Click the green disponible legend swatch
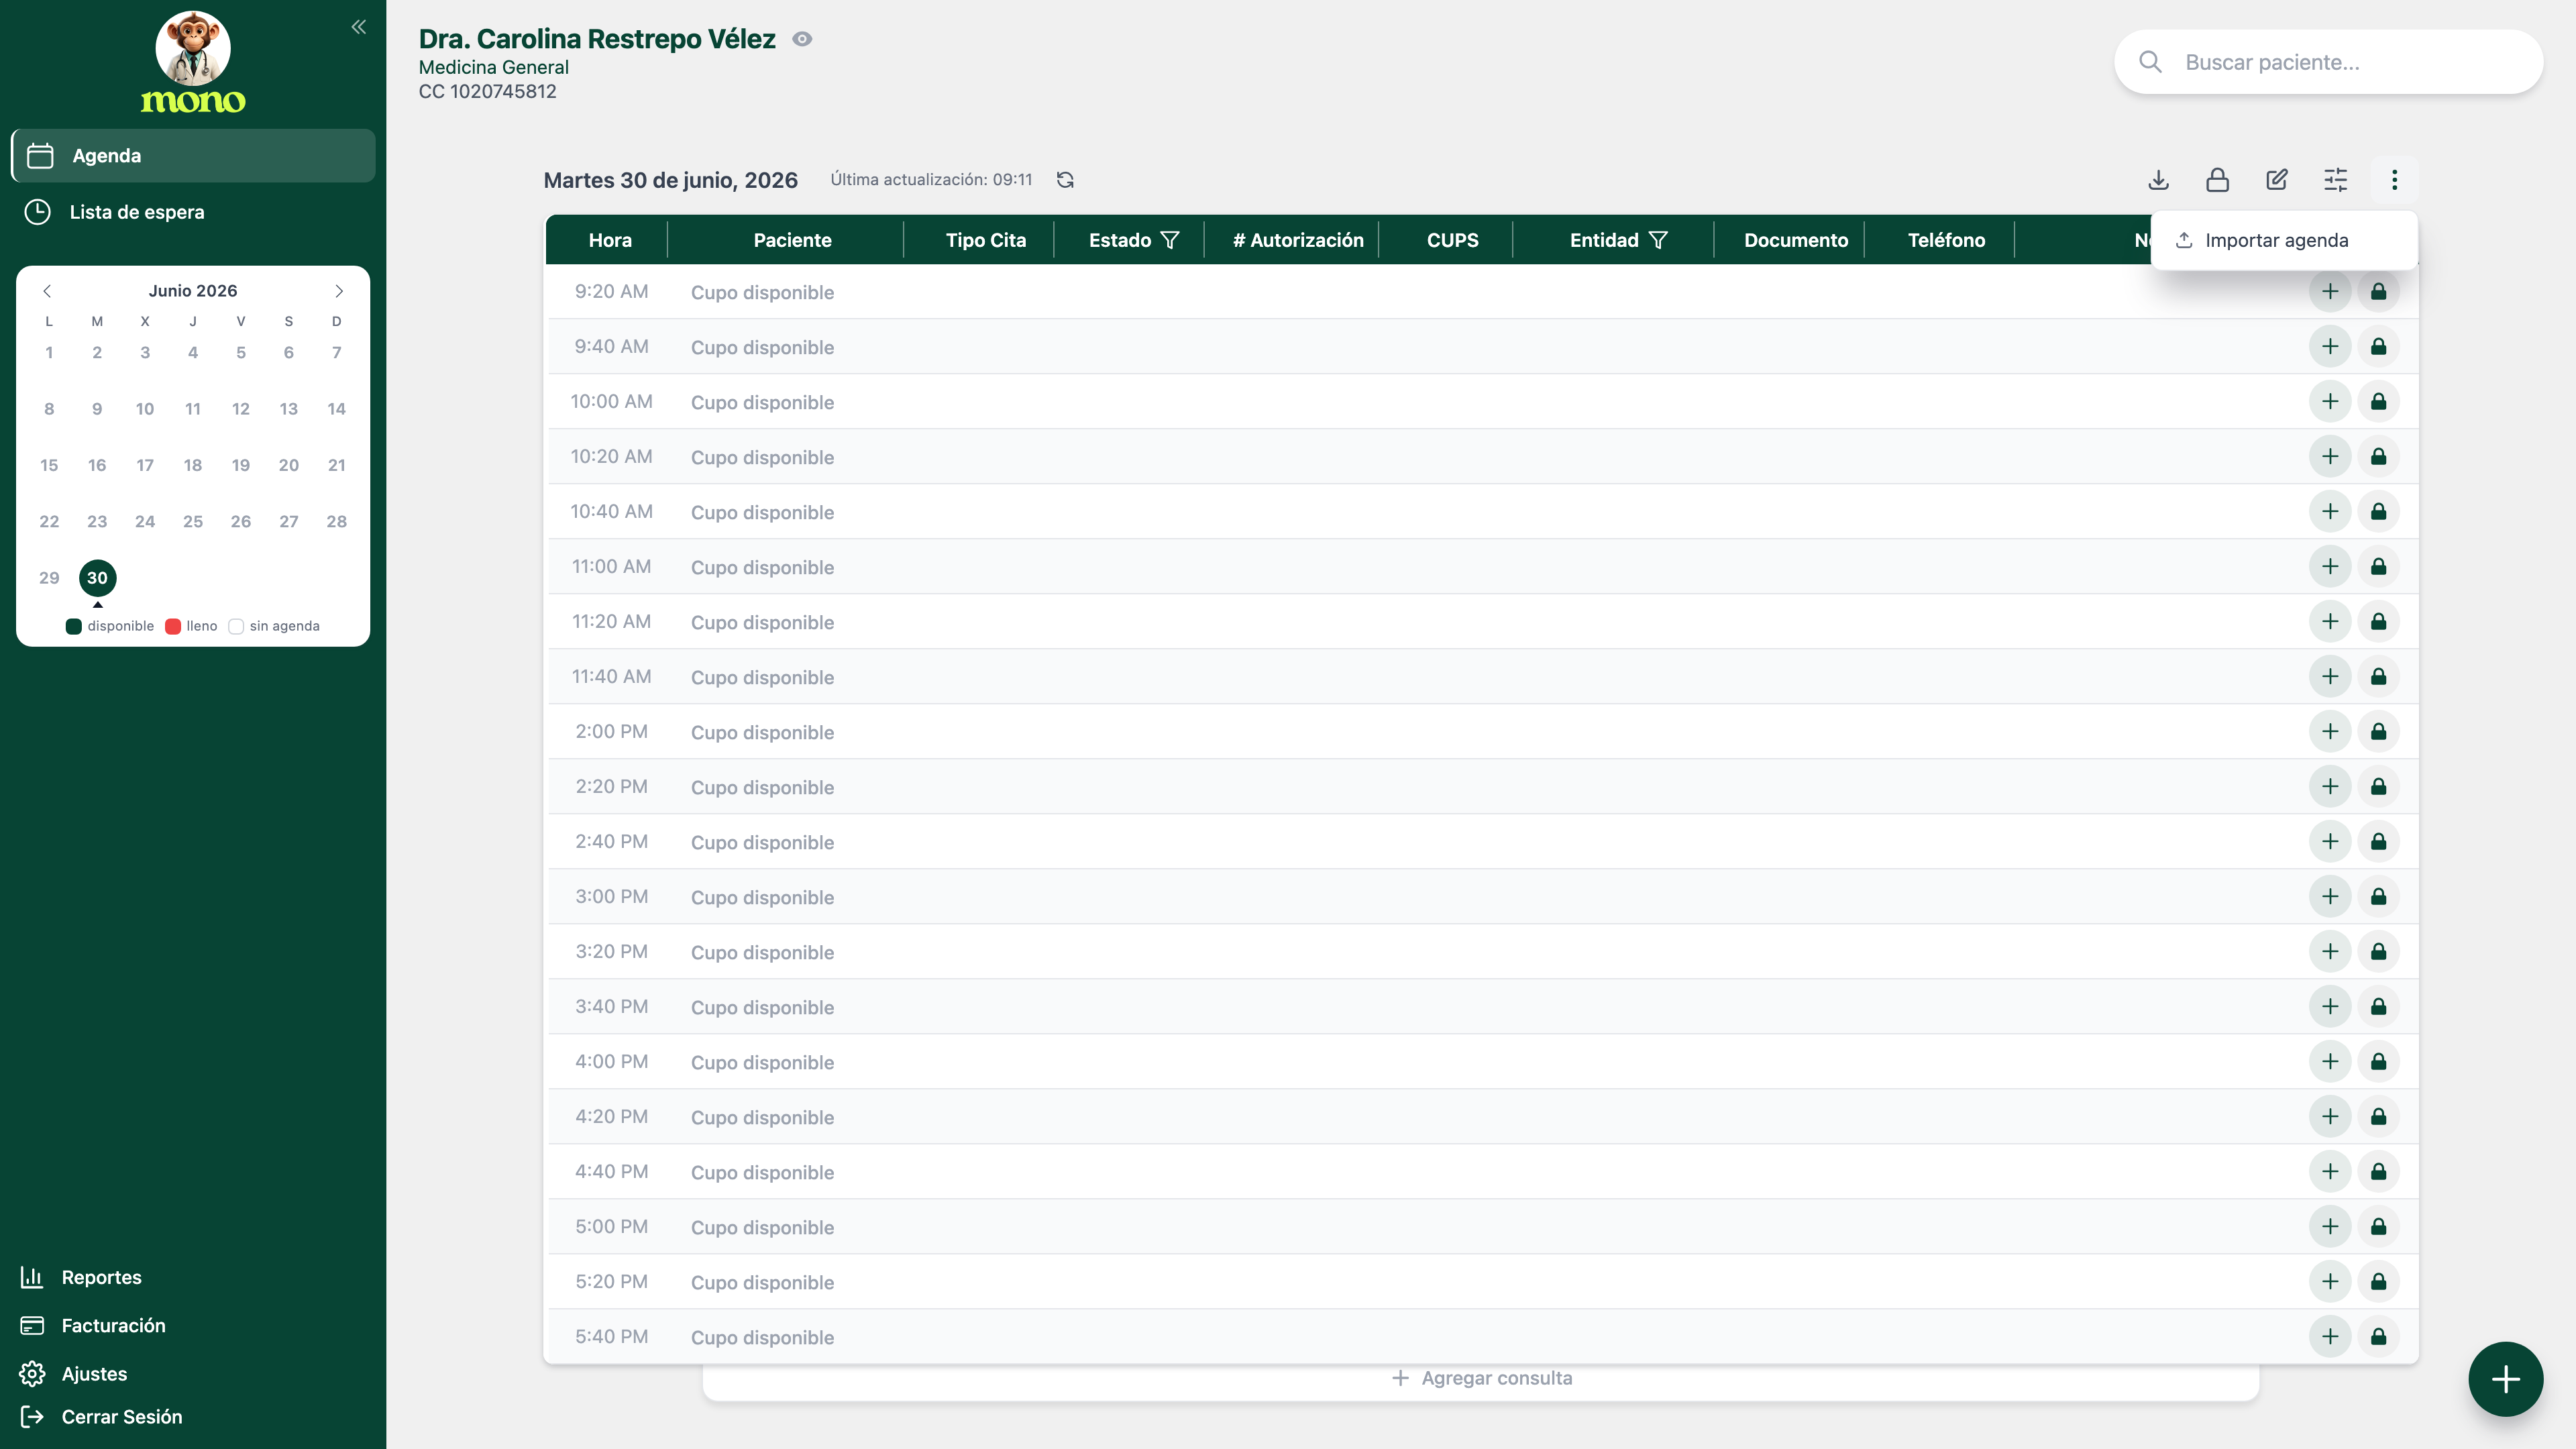 point(74,626)
